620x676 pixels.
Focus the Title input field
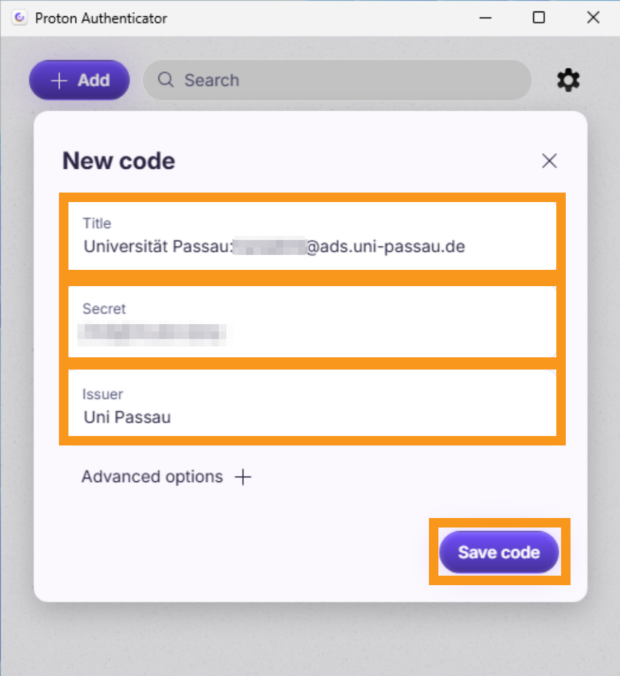(x=312, y=246)
